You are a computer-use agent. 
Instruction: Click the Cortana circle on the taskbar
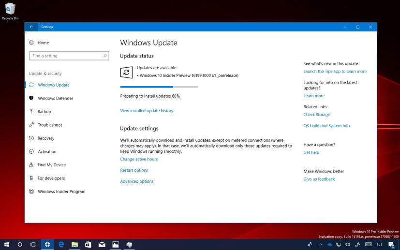point(20,245)
